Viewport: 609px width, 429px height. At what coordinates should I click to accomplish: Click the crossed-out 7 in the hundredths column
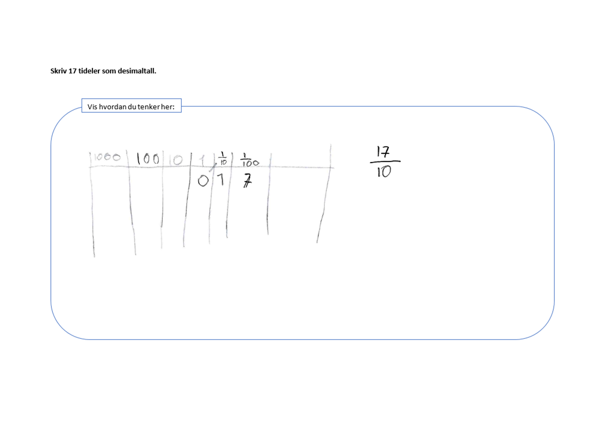247,181
